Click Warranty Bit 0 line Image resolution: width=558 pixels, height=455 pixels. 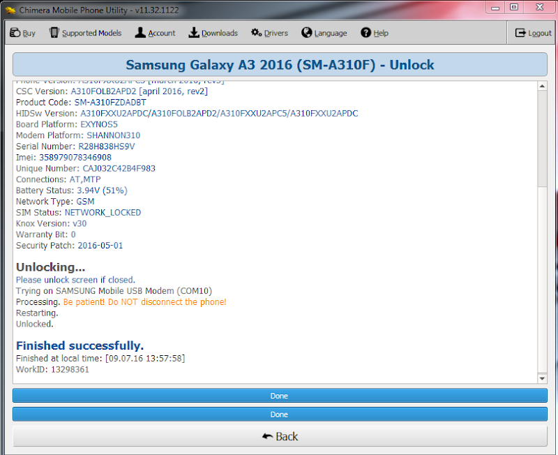[46, 234]
